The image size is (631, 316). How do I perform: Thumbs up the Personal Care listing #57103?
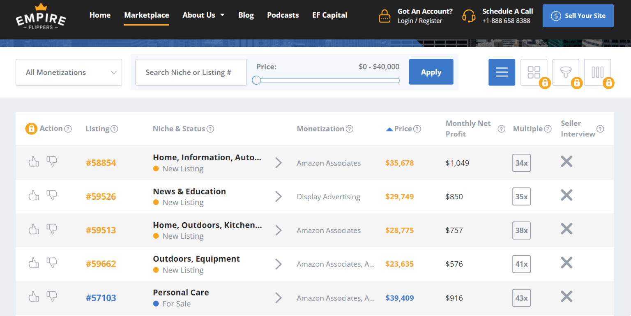click(34, 297)
